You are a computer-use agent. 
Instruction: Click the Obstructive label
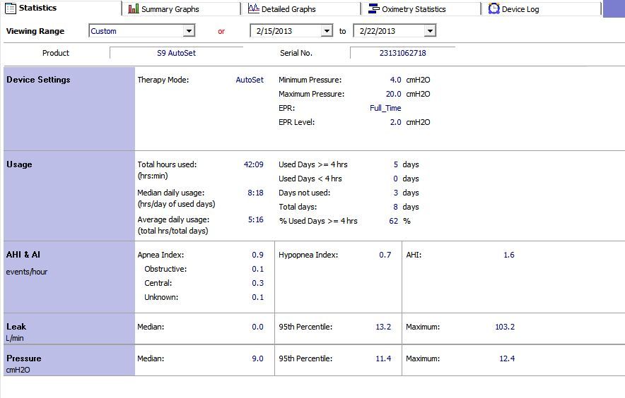point(165,269)
